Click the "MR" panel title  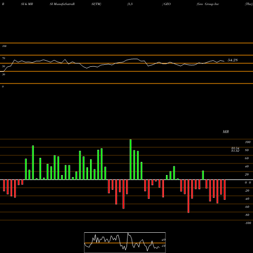(x=226, y=132)
